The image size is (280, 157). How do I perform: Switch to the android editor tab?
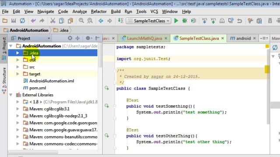pyautogui.click(x=243, y=38)
